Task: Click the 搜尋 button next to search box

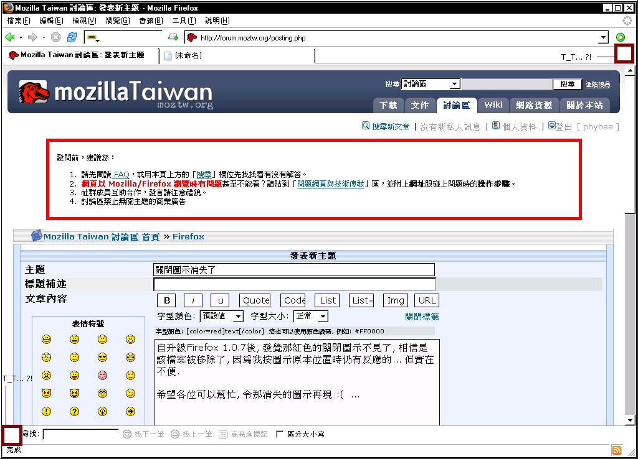Action: click(567, 84)
